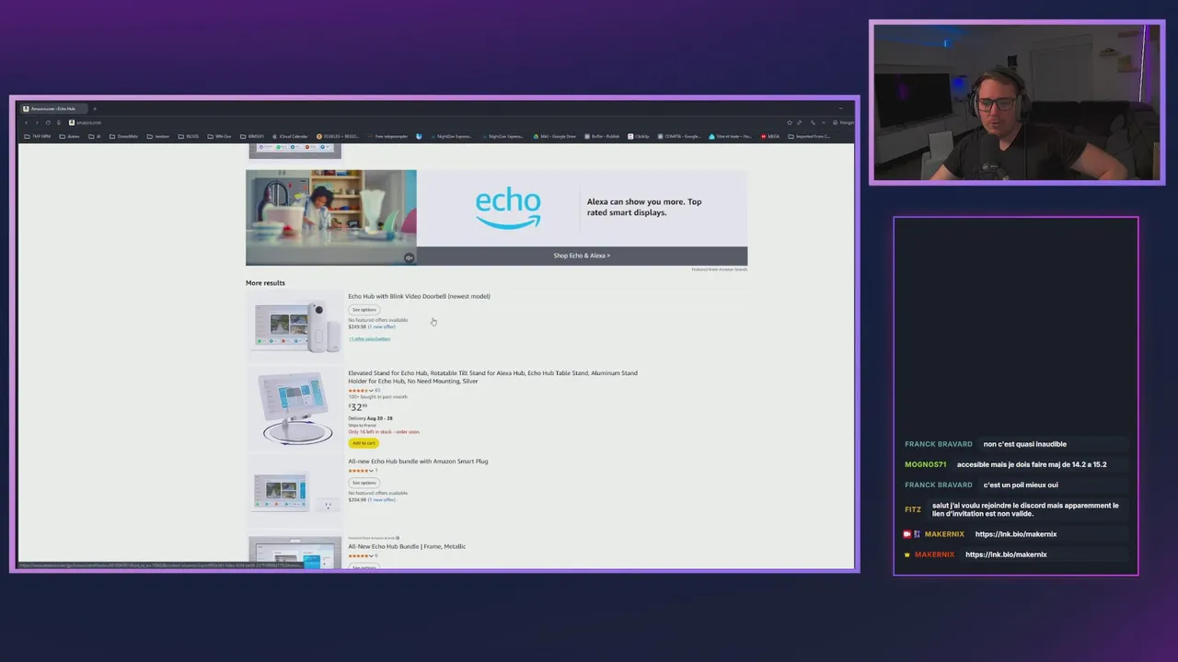The height and width of the screenshot is (662, 1178).
Task: Click FRANCK BRAVARD's name on 'non c'est quasi inaudible' message
Action: (x=938, y=444)
